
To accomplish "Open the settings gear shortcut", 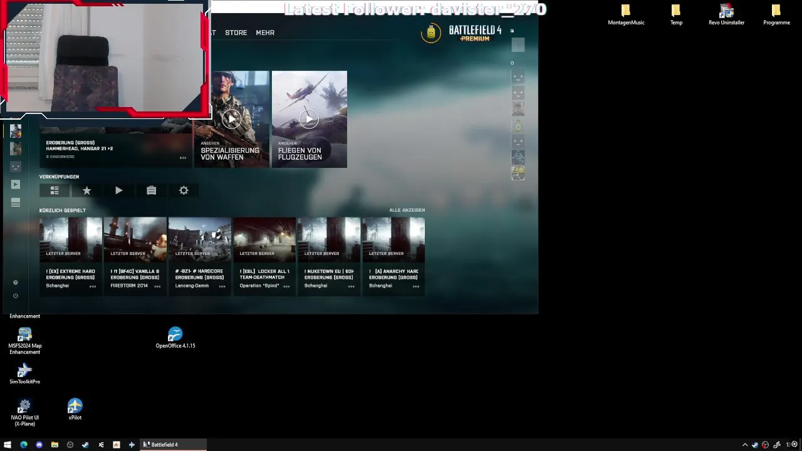I will (x=184, y=190).
